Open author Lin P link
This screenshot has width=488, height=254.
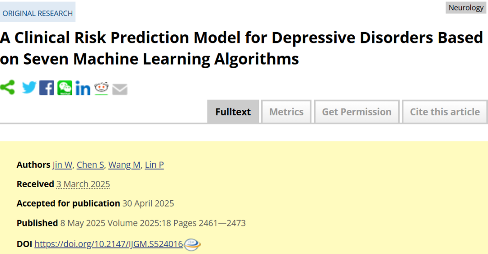tap(155, 165)
